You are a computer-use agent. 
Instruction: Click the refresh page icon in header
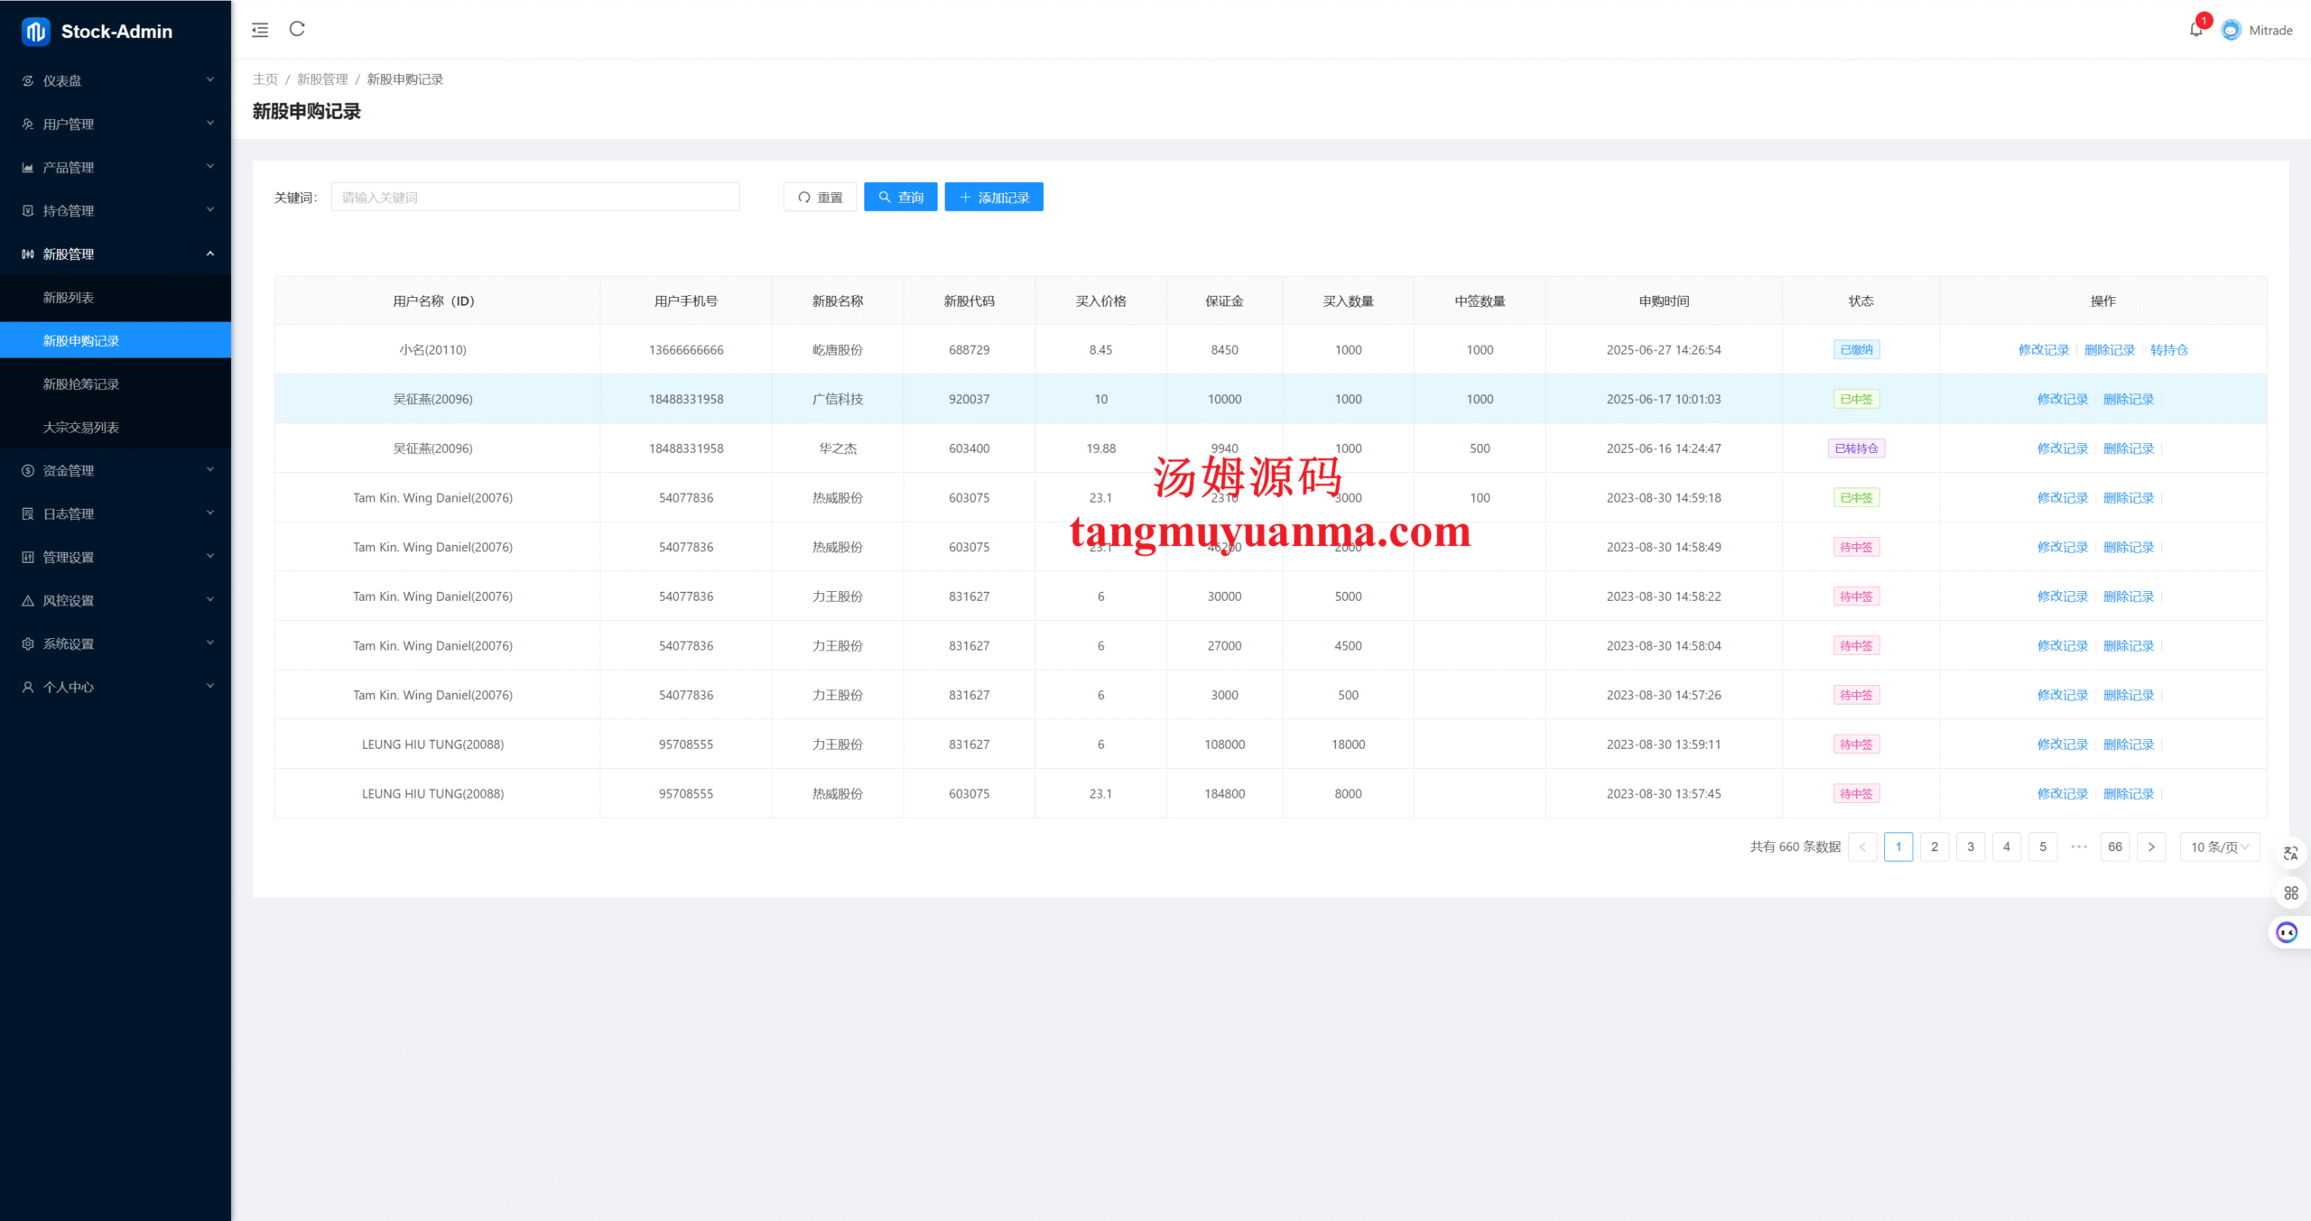click(x=297, y=30)
